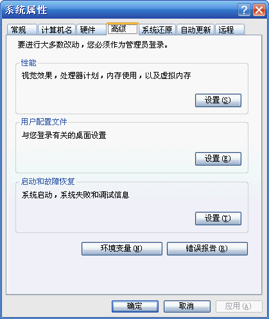
Task: Open the 计算机名 tab
Action: coord(56,30)
